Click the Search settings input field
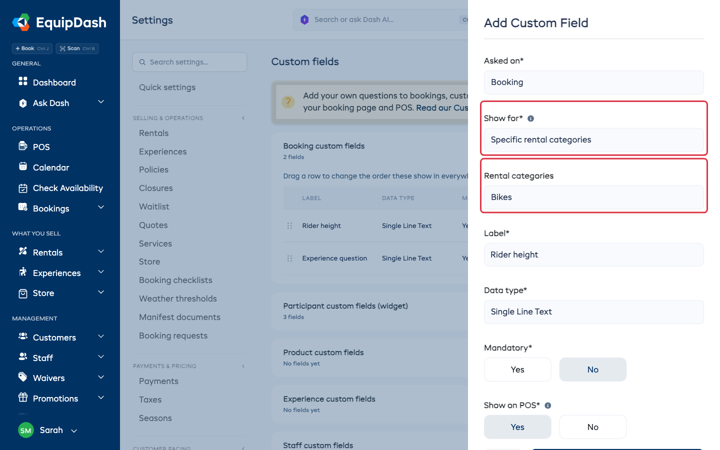 (189, 62)
